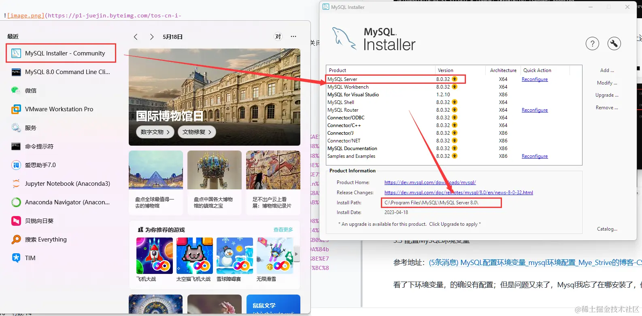The height and width of the screenshot is (316, 642).
Task: Open the 飞机大战 game icon
Action: (x=155, y=256)
